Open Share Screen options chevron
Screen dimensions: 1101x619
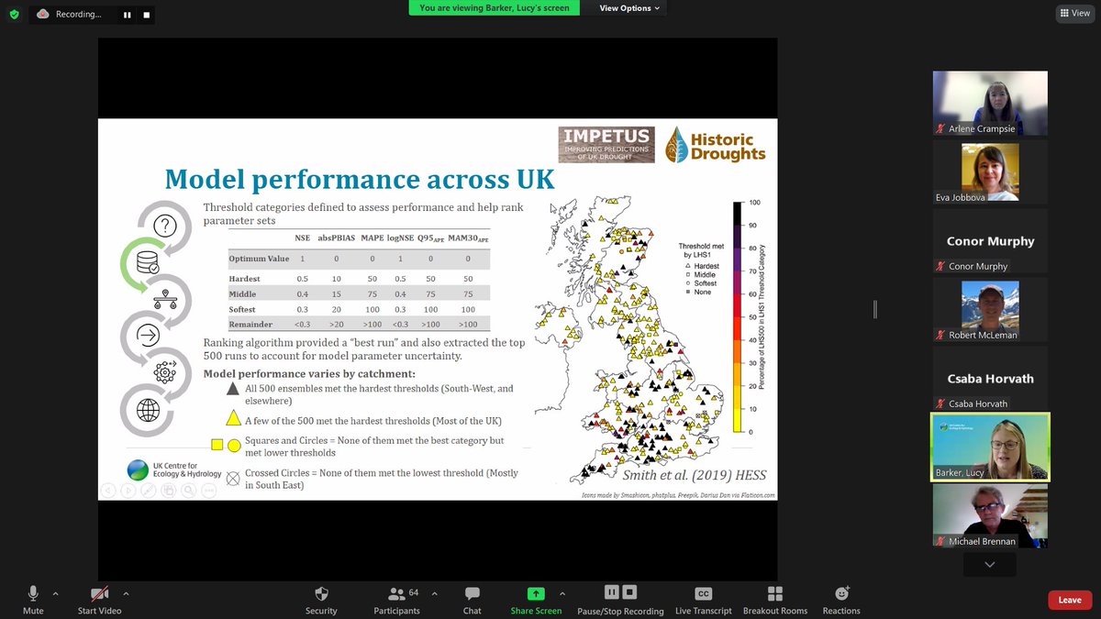pos(562,592)
